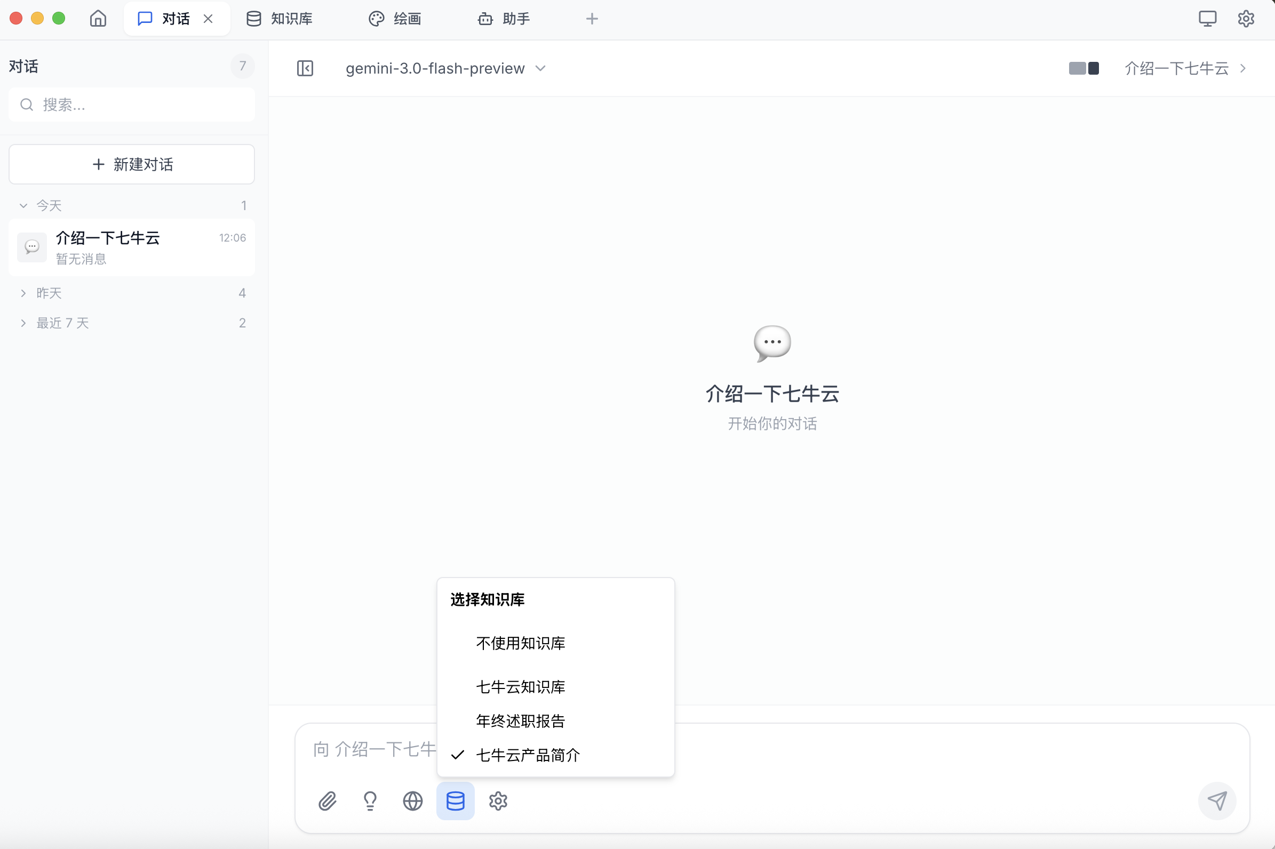Open the gemini-3.0-flash-preview model dropdown
Screen dimensions: 1275x849
(x=445, y=68)
